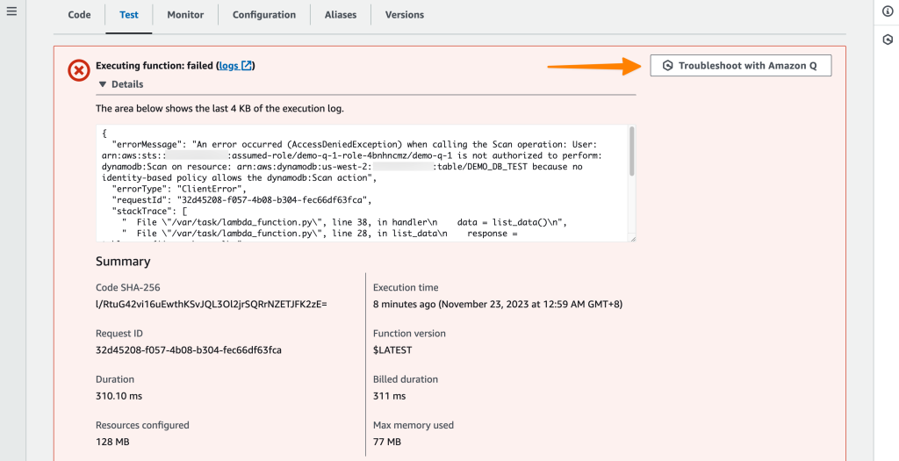Collapse the Details section
The height and width of the screenshot is (461, 899).
[x=121, y=84]
